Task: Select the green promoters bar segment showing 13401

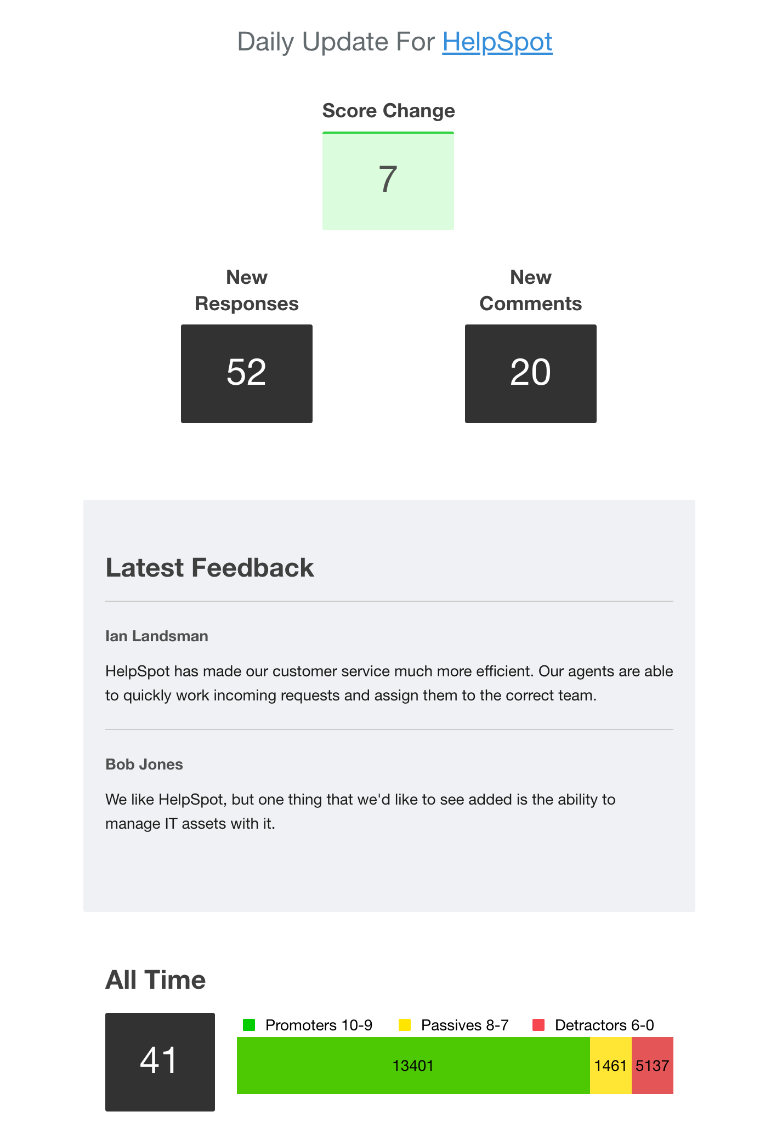Action: [413, 1065]
